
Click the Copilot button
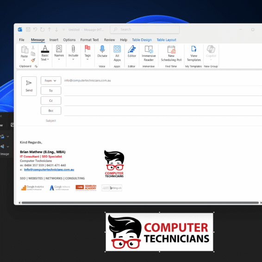pos(211,53)
